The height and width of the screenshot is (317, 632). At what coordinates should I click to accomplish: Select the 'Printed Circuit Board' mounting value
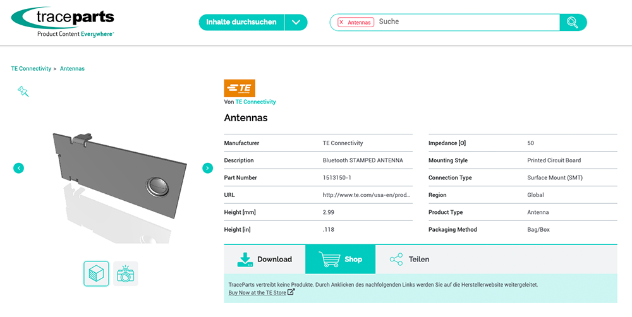[x=554, y=160]
